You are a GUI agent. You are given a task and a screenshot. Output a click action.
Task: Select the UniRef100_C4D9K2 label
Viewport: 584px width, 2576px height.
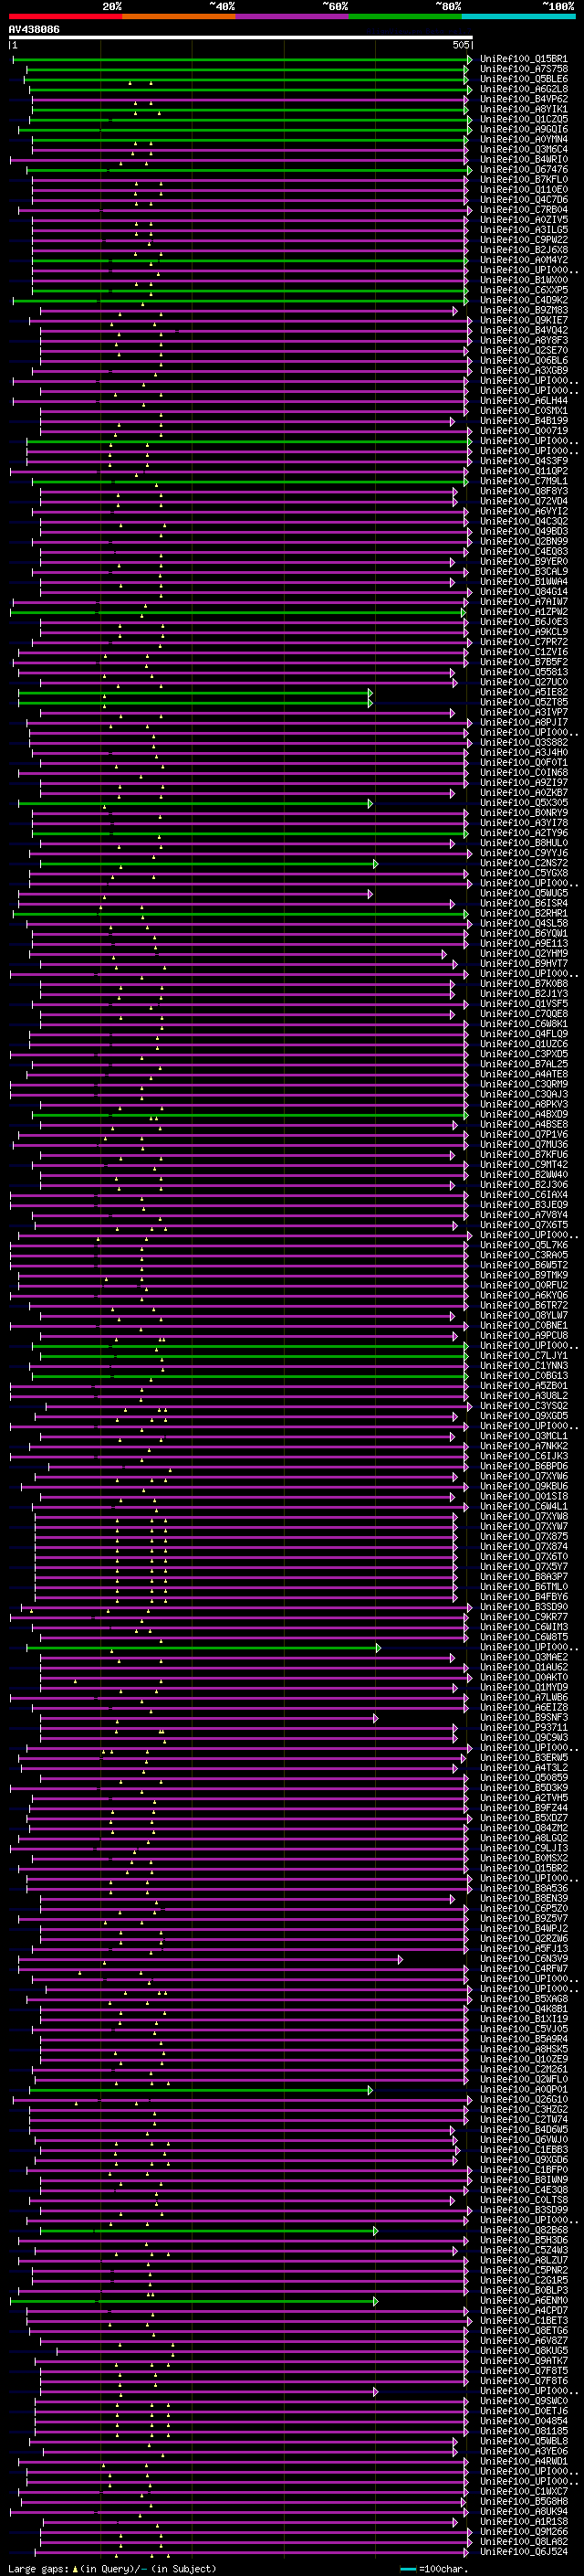coord(523,300)
